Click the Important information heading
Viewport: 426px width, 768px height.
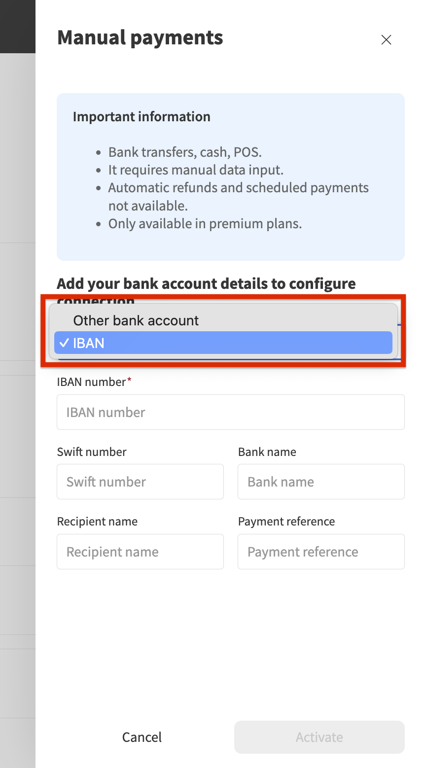point(142,117)
